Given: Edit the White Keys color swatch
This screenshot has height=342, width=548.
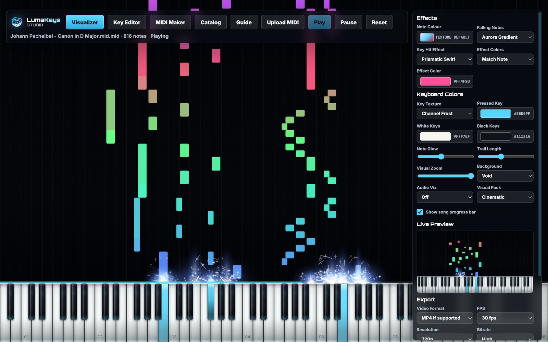Looking at the screenshot, I should click(x=435, y=136).
